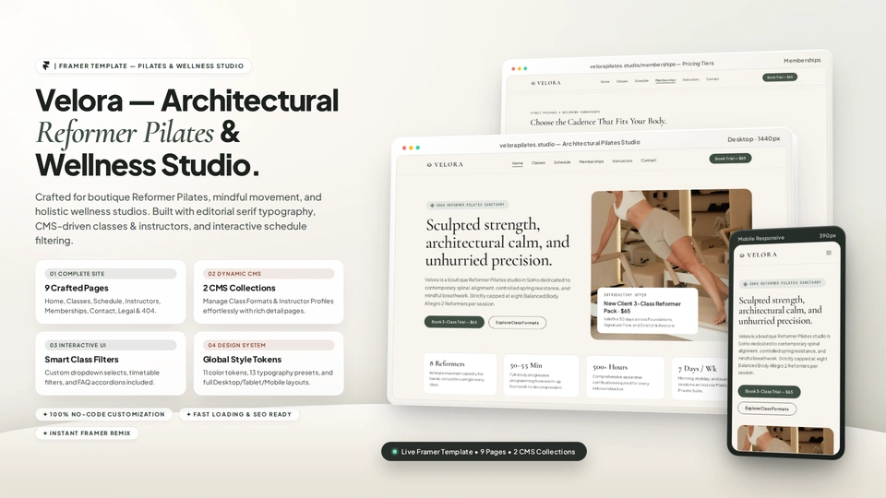Screen dimensions: 886x498
Task: Click the Velora logo in the mobile mockup
Action: pyautogui.click(x=759, y=255)
